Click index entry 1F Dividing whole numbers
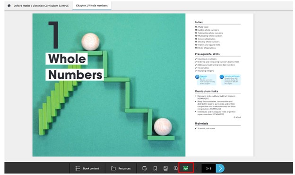Viewport: 295px width, 175px height. 207,42
